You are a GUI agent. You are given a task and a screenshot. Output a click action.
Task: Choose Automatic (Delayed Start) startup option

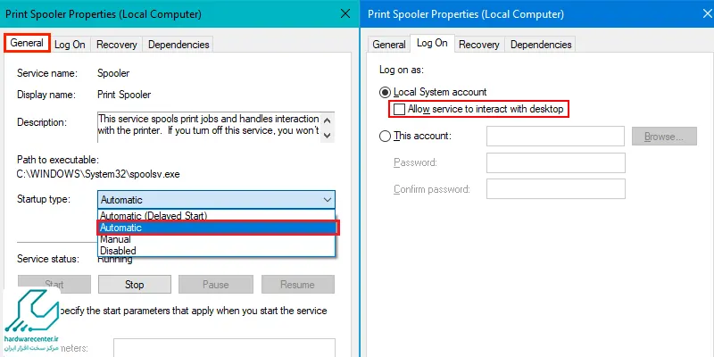pos(216,215)
